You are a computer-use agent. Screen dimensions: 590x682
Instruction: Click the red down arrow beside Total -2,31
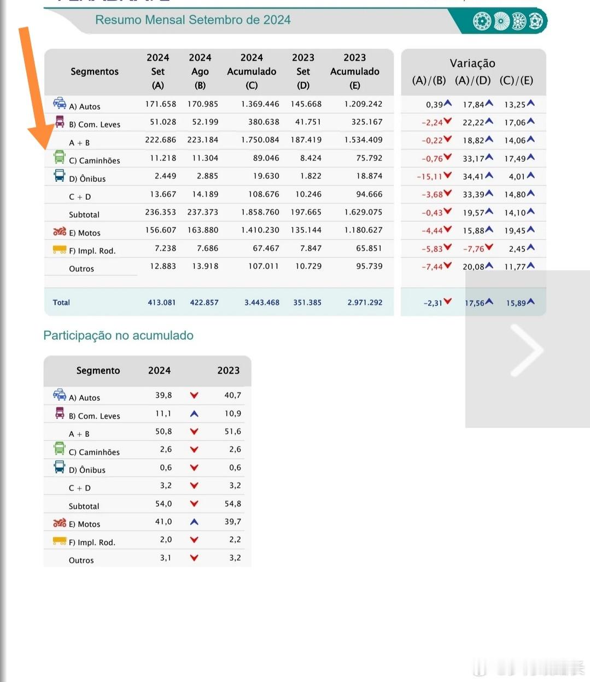tap(448, 302)
